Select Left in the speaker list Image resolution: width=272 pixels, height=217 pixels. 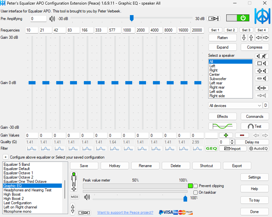tap(230, 66)
